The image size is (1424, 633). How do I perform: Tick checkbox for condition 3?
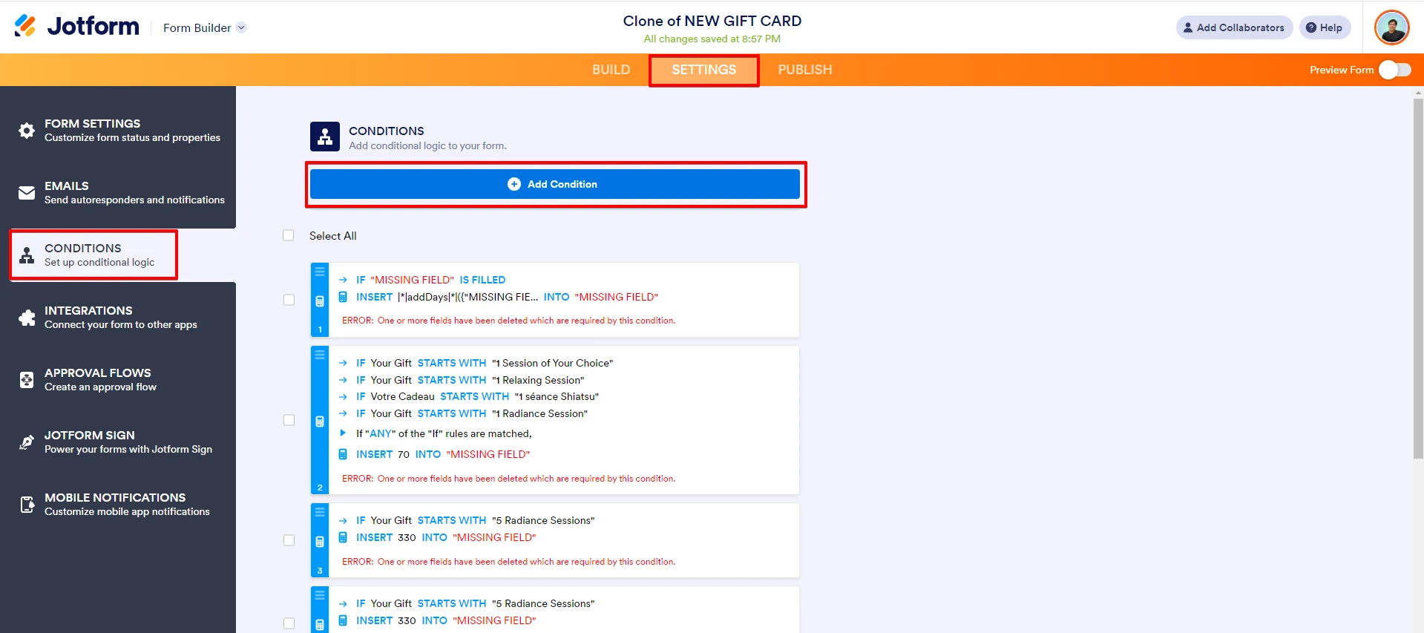click(289, 540)
